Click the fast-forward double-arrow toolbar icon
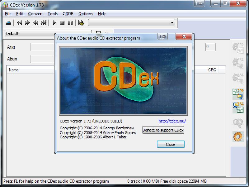 pos(27,23)
